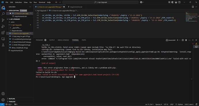This screenshot has width=199, height=106.
Task: Maximize the panel size with chevron
Action: (x=193, y=40)
